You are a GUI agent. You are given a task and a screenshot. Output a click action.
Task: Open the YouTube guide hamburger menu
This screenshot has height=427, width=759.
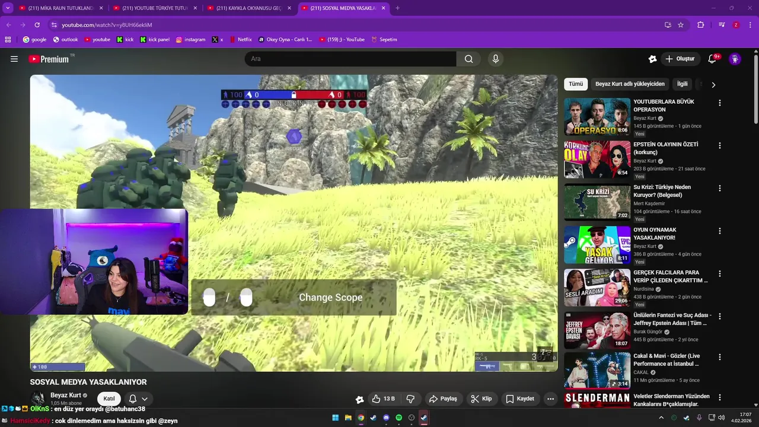coord(14,59)
